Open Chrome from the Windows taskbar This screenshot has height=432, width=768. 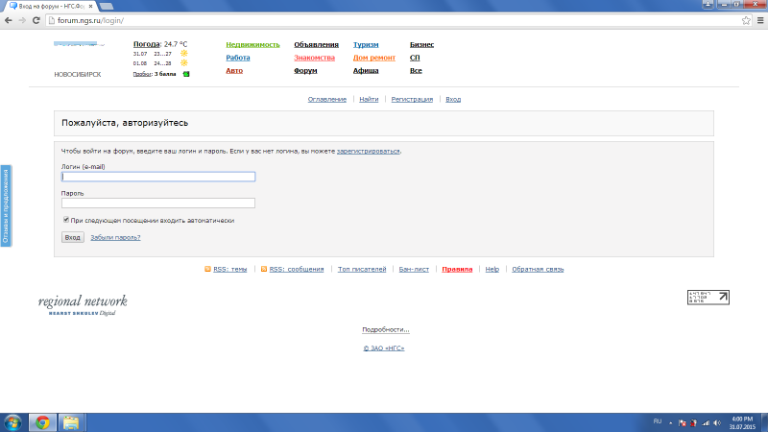[42, 421]
